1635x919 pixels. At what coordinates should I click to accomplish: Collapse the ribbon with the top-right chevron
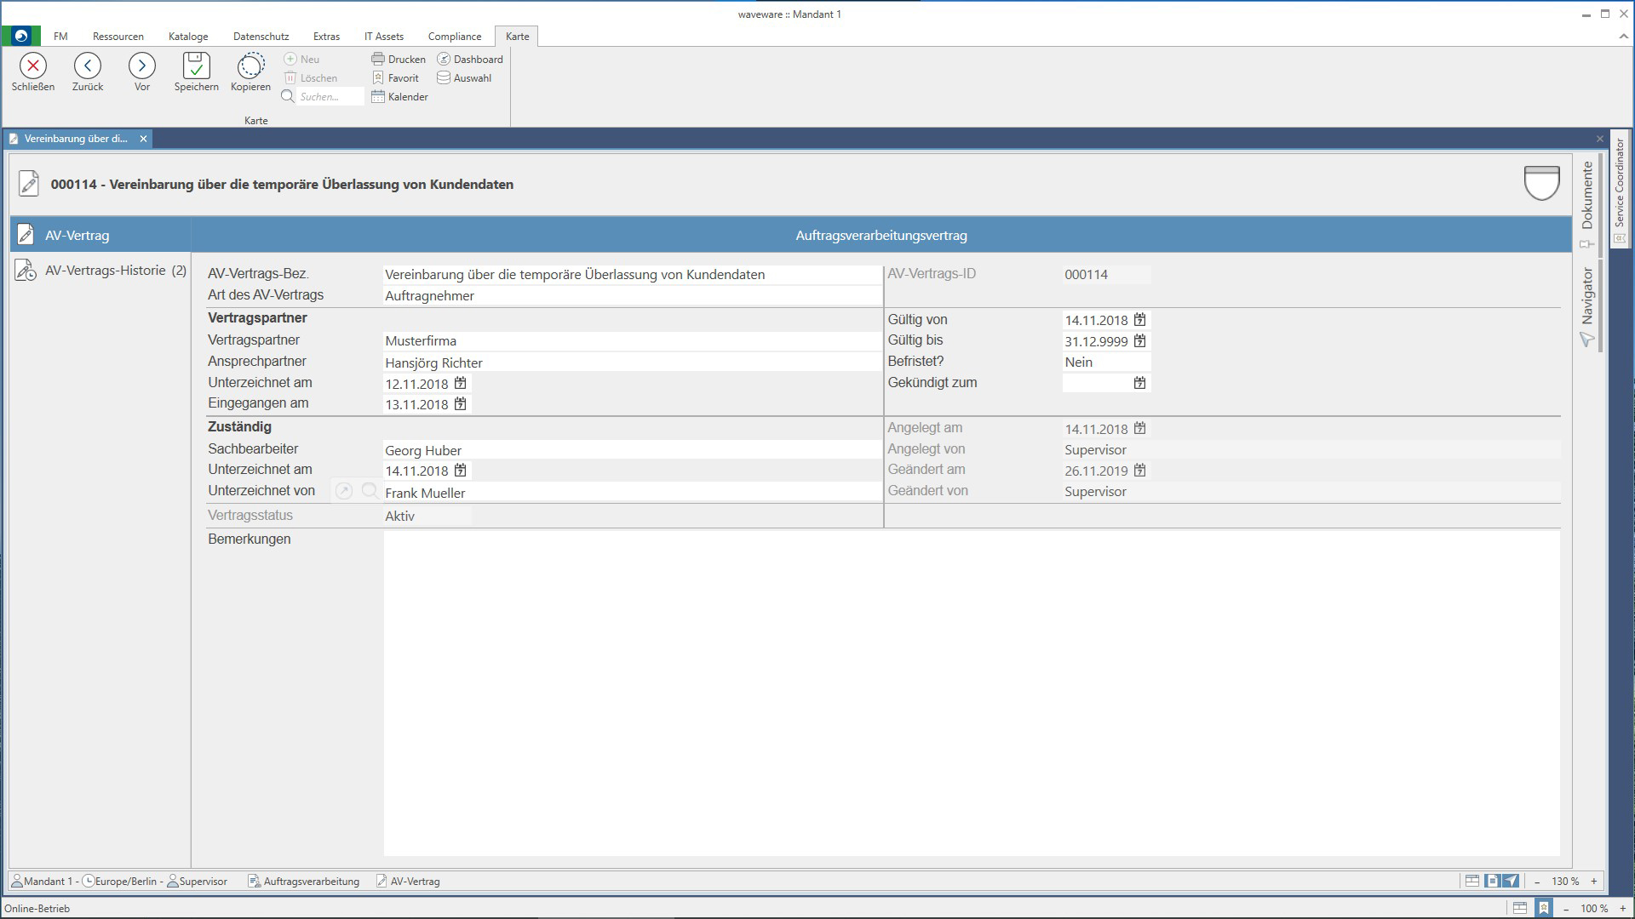pos(1623,37)
